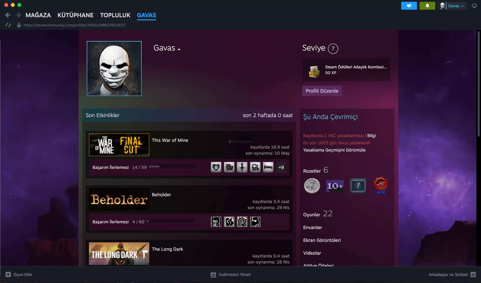The height and width of the screenshot is (283, 481).
Task: Expand the Gavas account dropdown in the top bar
Action: coord(456,6)
